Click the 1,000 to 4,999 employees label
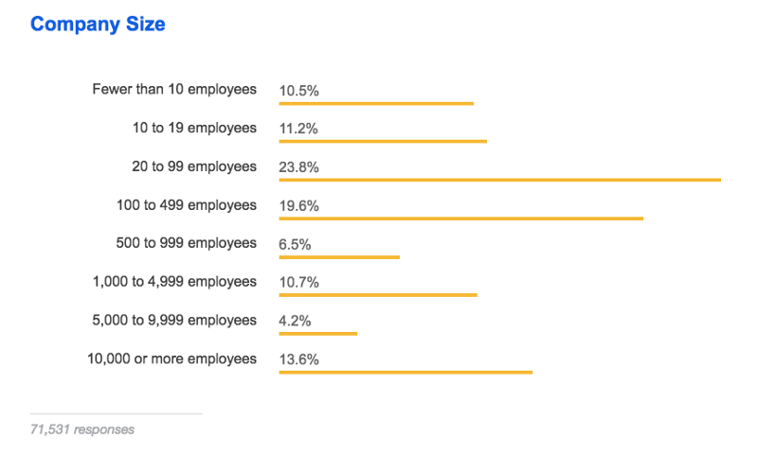 [x=174, y=281]
